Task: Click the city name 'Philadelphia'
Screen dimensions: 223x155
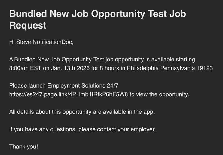Action: point(143,68)
